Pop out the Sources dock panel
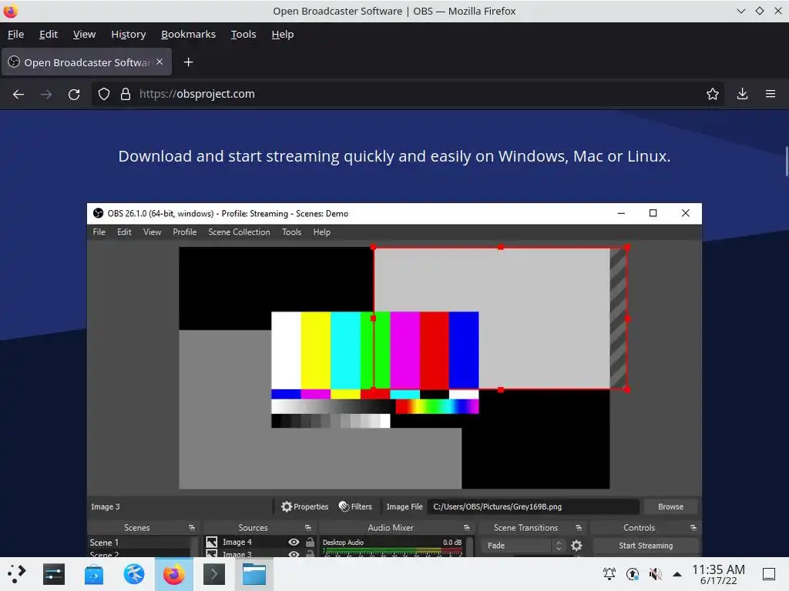The image size is (789, 591). [x=308, y=528]
